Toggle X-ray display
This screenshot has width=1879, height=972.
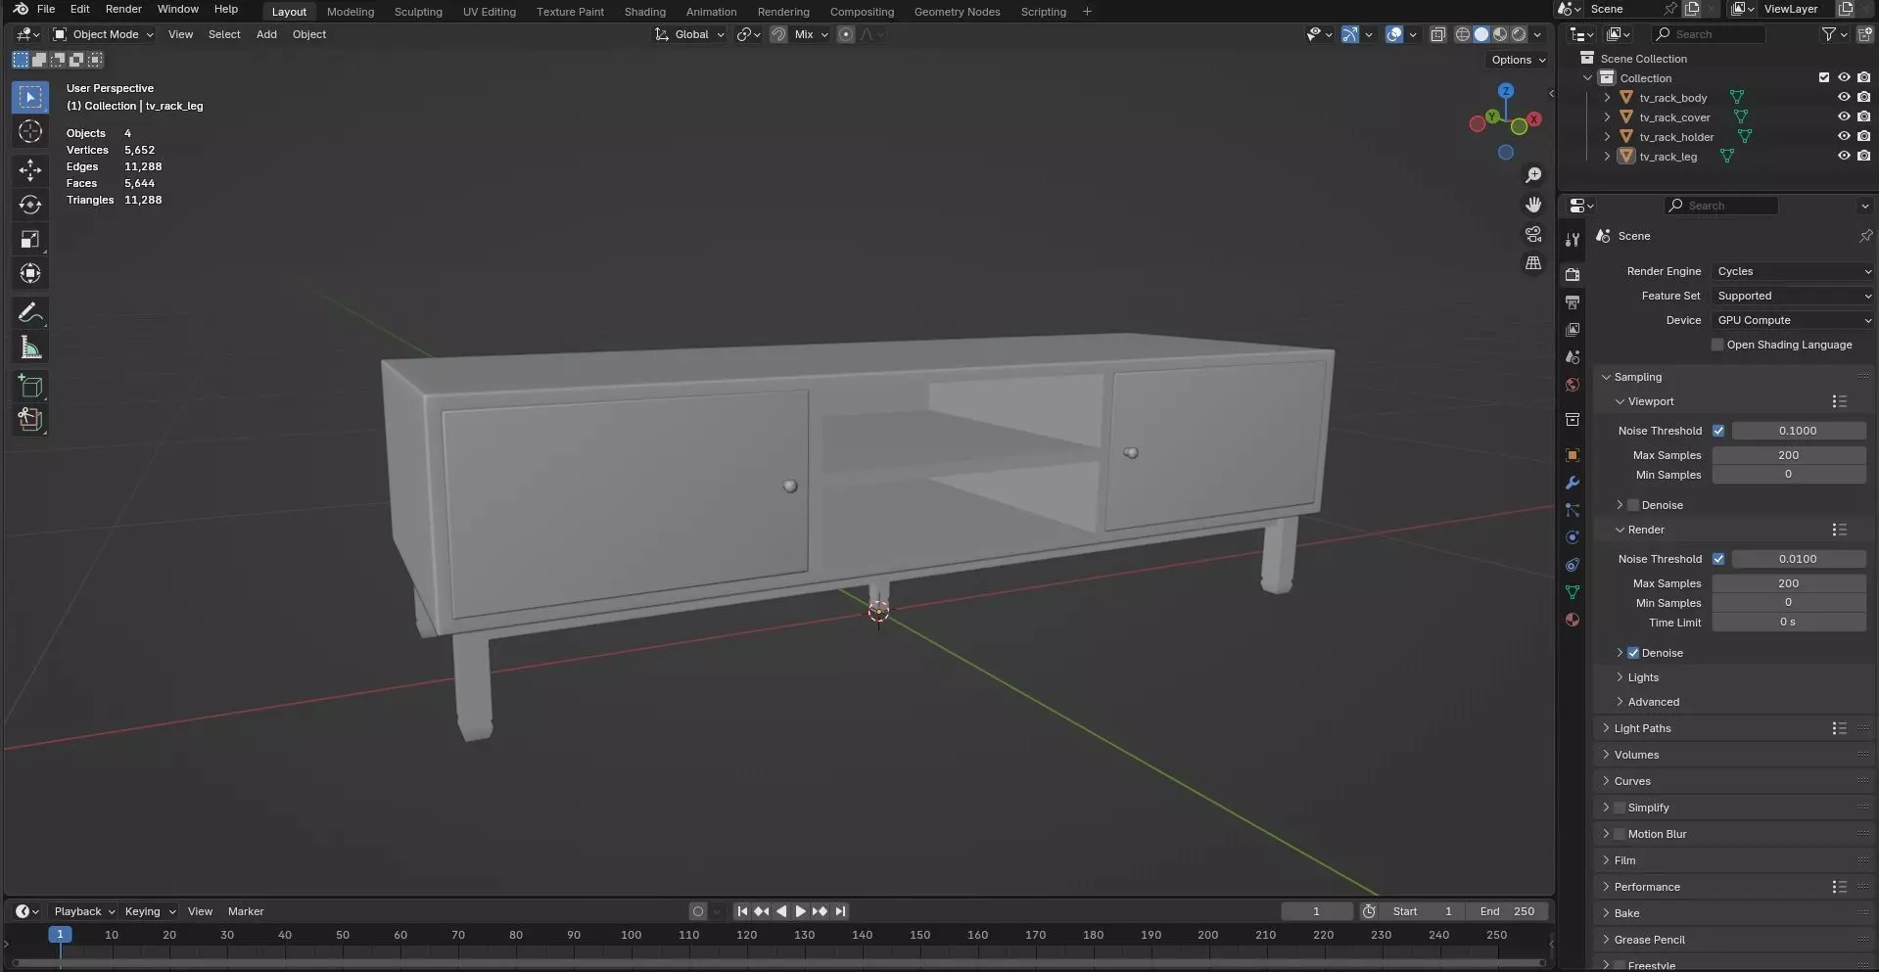[x=1437, y=34]
